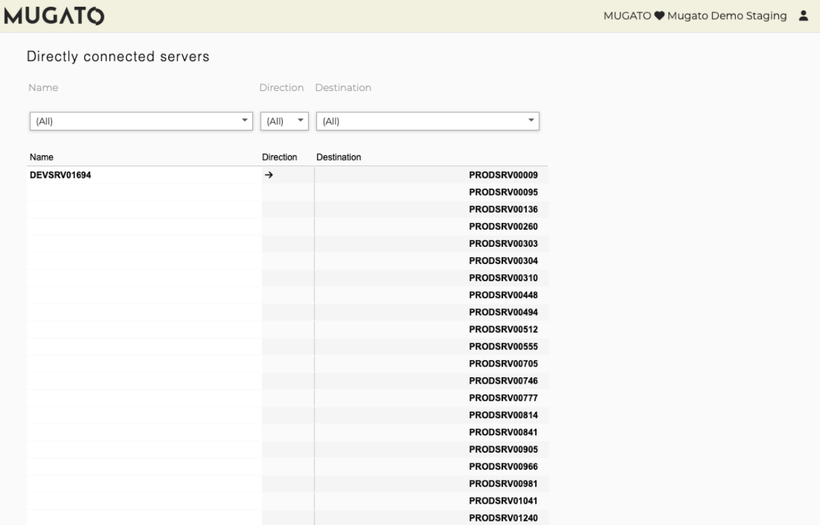
Task: Click destination PRODSRV00705
Action: tap(503, 364)
